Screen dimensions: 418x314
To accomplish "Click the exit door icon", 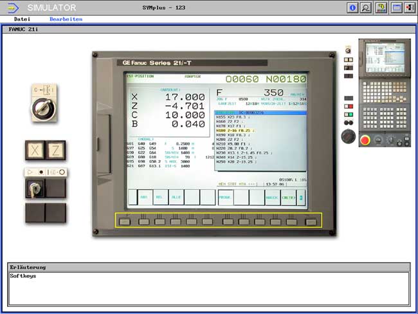I will click(410, 8).
